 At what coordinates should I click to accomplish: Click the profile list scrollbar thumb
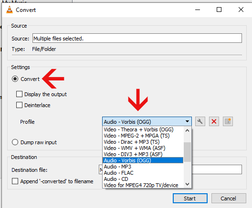187,152
